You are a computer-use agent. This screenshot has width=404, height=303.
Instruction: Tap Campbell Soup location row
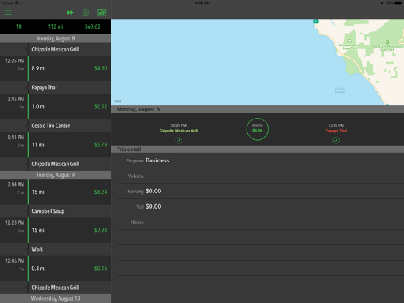pos(56,211)
